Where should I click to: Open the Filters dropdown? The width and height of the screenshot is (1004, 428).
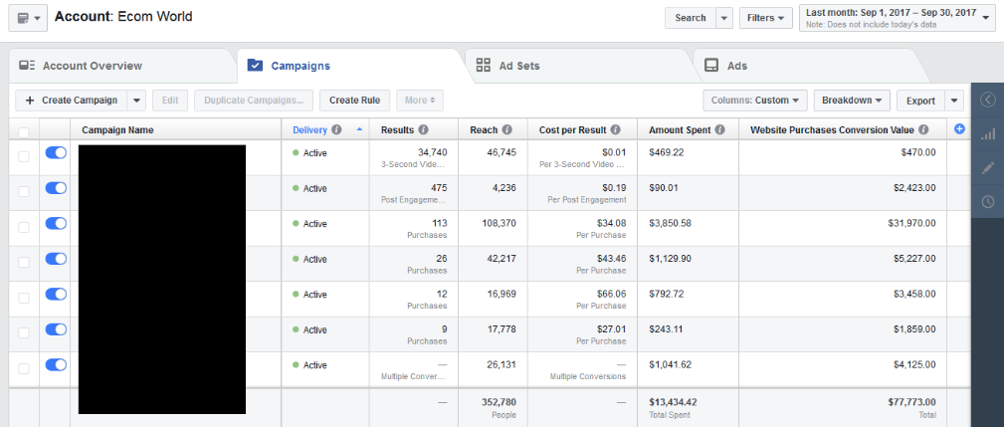coord(766,18)
